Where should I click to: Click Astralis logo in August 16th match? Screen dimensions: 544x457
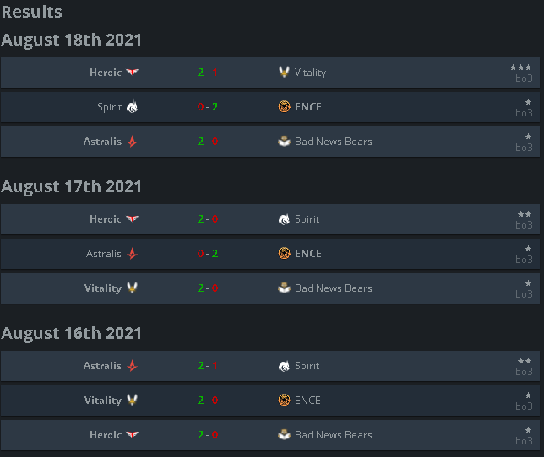point(132,366)
